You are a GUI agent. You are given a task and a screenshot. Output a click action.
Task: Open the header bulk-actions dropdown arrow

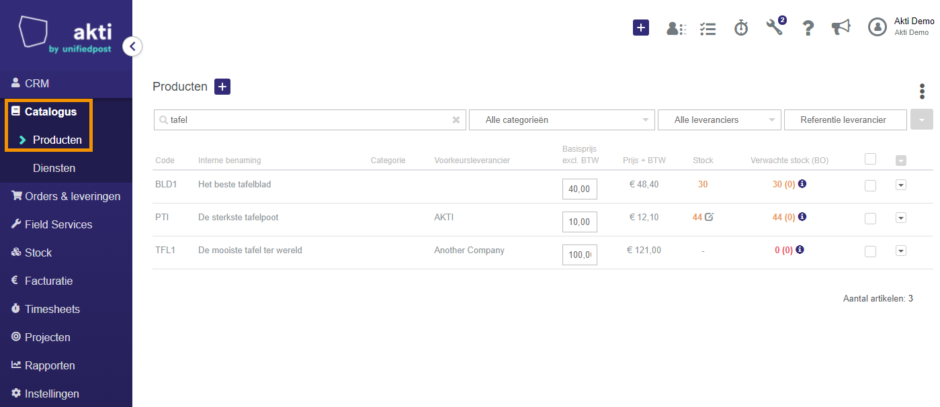point(901,161)
